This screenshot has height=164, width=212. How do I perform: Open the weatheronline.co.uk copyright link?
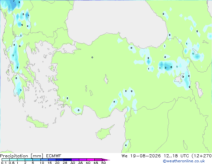pos(184,161)
